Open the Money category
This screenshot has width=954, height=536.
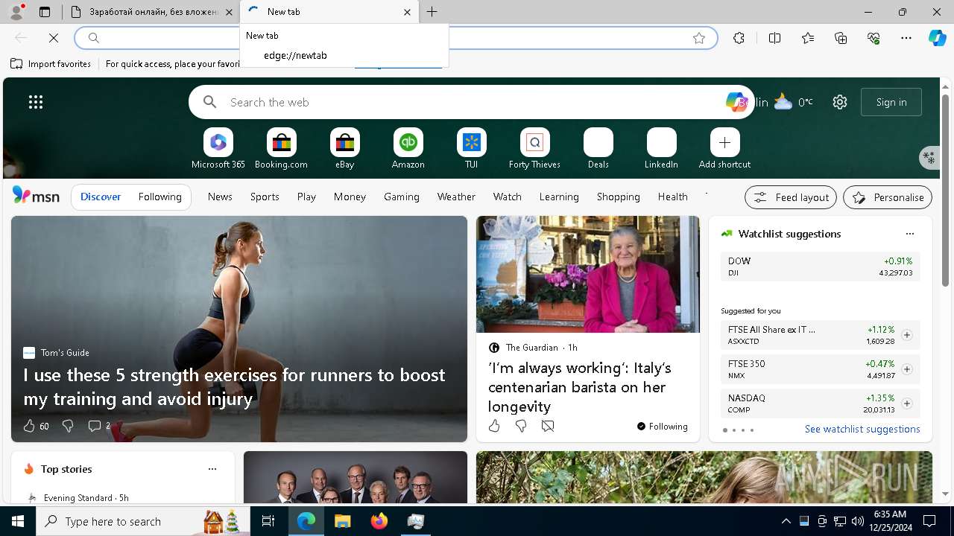click(x=350, y=197)
